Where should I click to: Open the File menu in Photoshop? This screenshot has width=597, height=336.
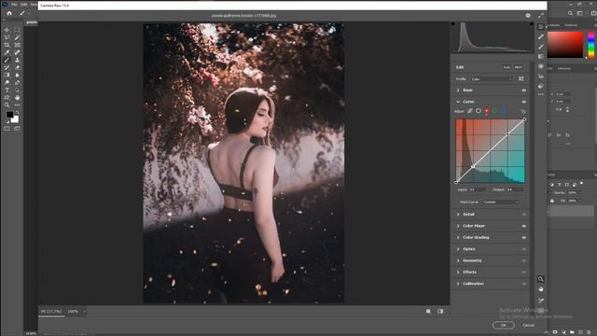pos(14,4)
